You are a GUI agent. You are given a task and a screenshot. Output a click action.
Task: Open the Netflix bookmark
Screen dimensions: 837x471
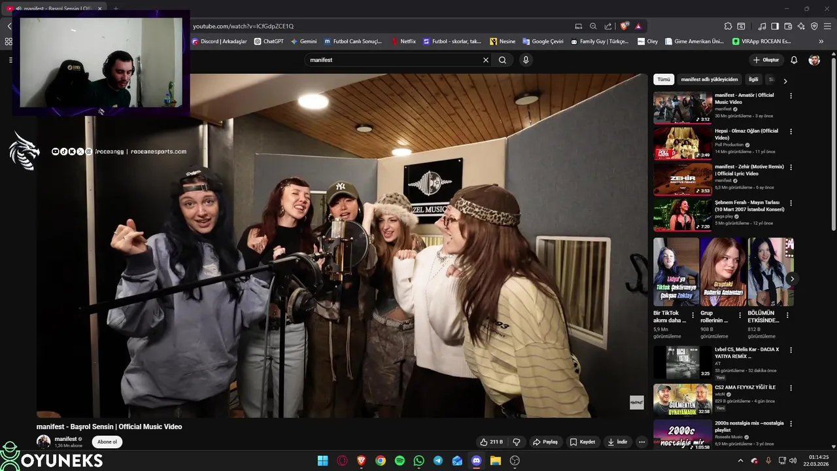tap(403, 41)
